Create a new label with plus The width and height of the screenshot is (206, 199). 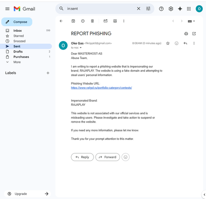pyautogui.click(x=48, y=73)
